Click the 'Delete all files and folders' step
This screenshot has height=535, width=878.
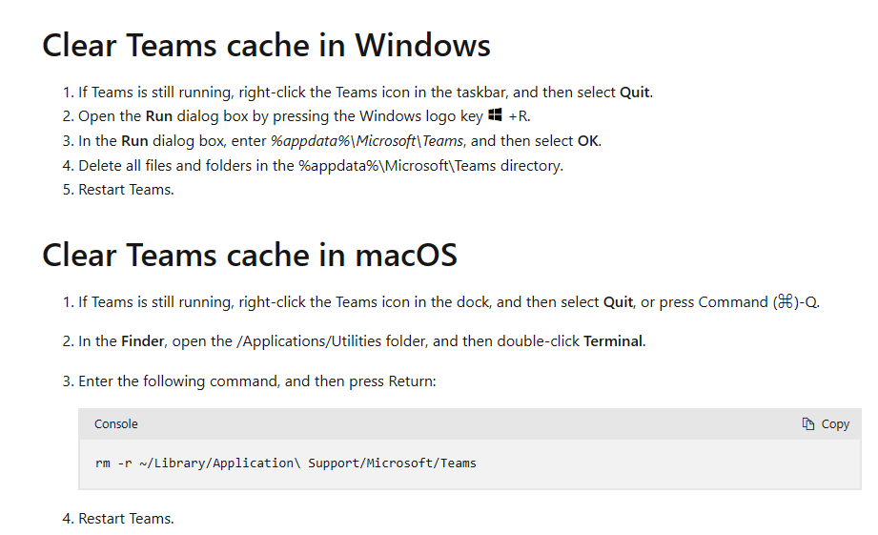tap(321, 166)
